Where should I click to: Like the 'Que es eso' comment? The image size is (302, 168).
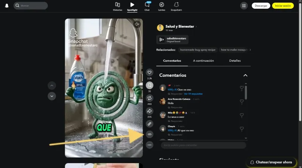[x=242, y=88]
